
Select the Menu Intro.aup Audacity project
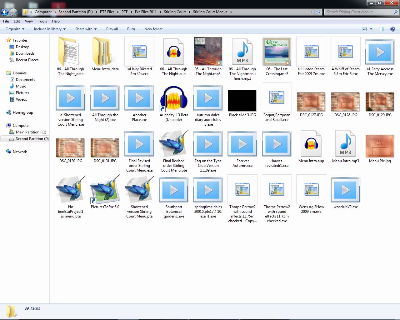coord(311,144)
